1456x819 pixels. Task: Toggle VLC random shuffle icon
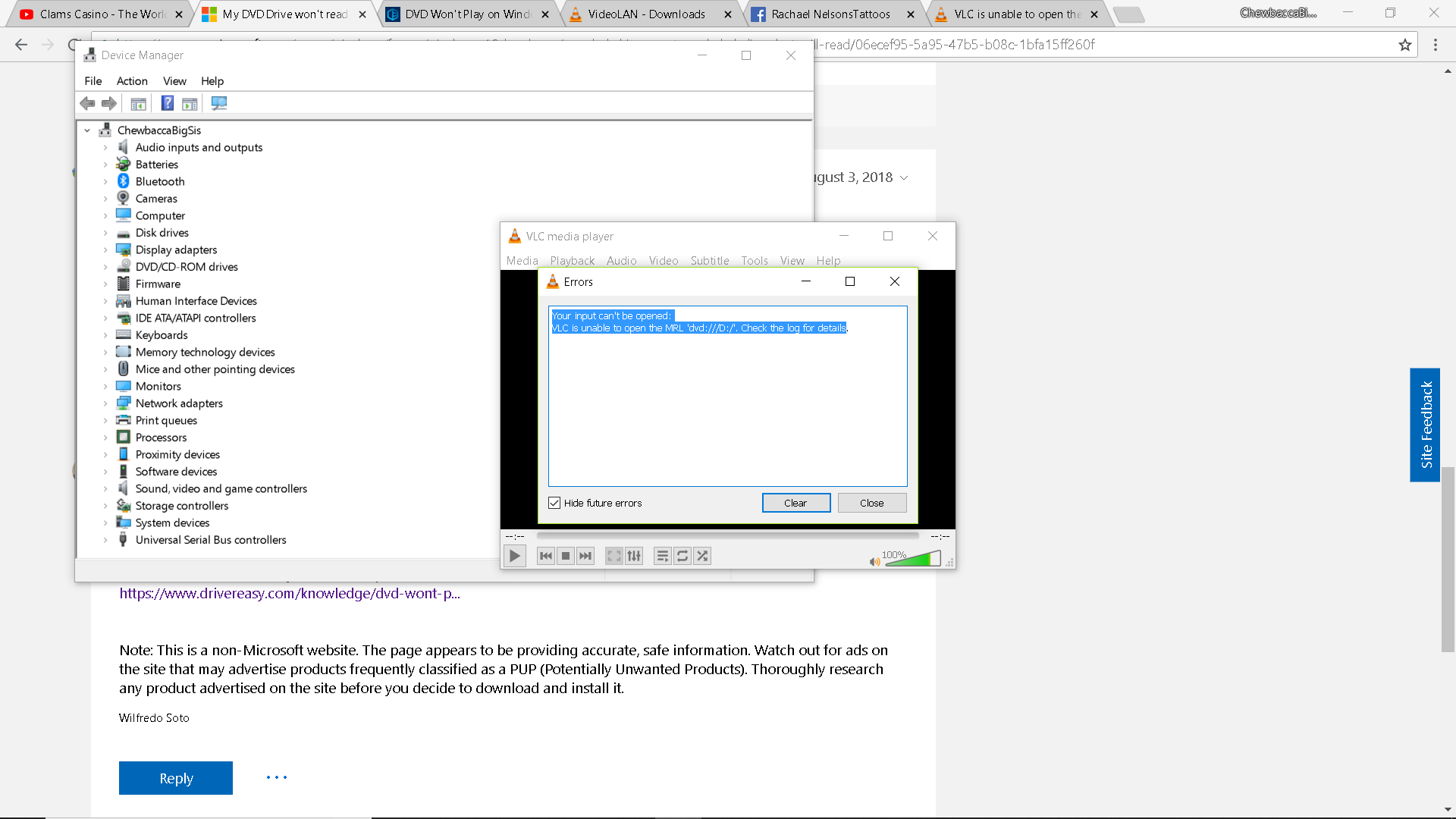702,556
